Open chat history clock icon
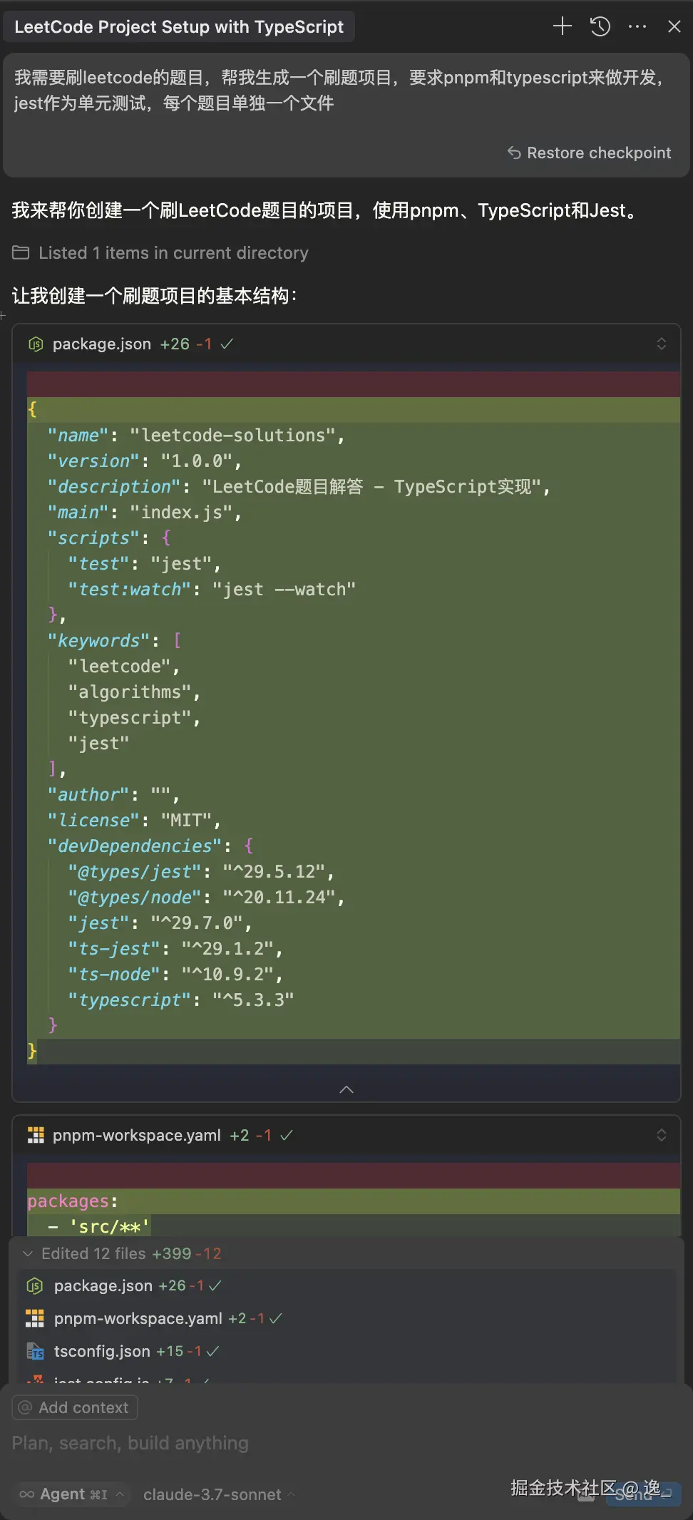 [x=600, y=26]
